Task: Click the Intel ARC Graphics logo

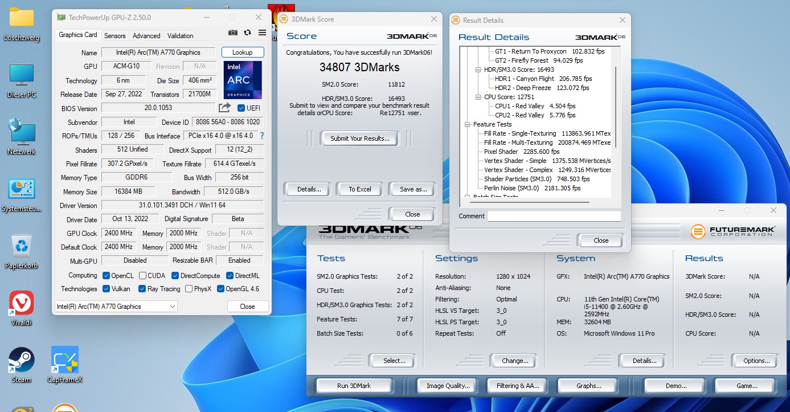Action: [x=243, y=80]
